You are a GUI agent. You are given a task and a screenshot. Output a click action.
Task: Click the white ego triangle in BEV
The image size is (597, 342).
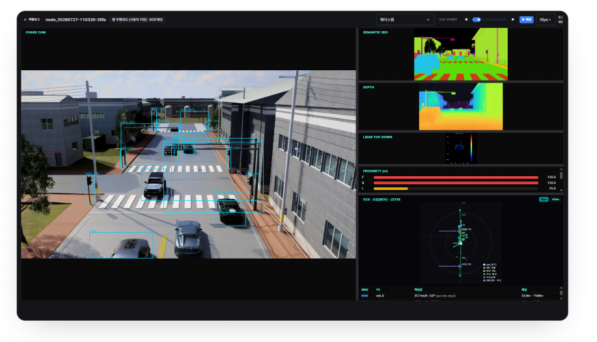tap(460, 243)
